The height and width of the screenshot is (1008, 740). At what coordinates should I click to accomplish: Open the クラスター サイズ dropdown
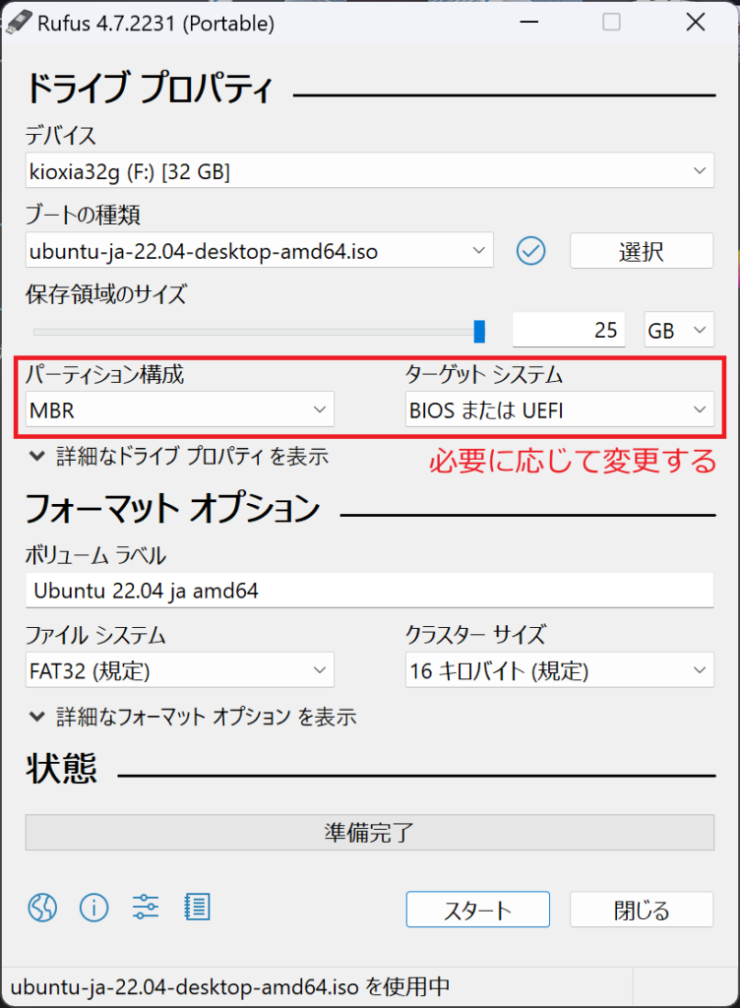tap(560, 669)
